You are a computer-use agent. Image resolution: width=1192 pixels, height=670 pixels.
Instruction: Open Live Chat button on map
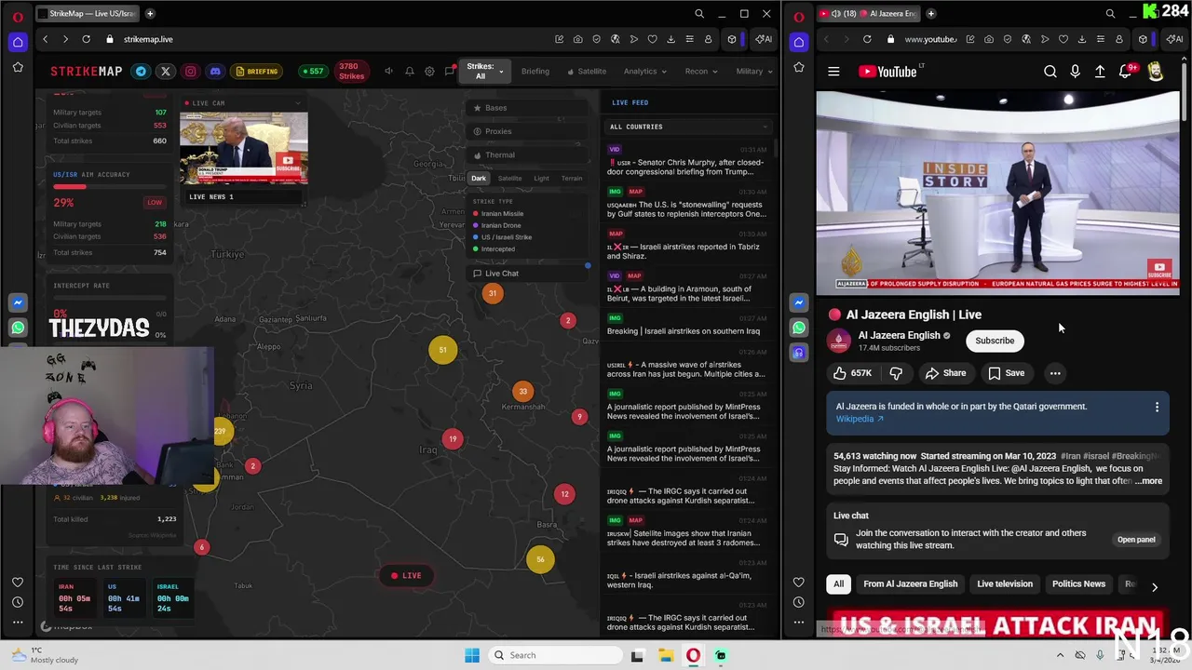[528, 274]
